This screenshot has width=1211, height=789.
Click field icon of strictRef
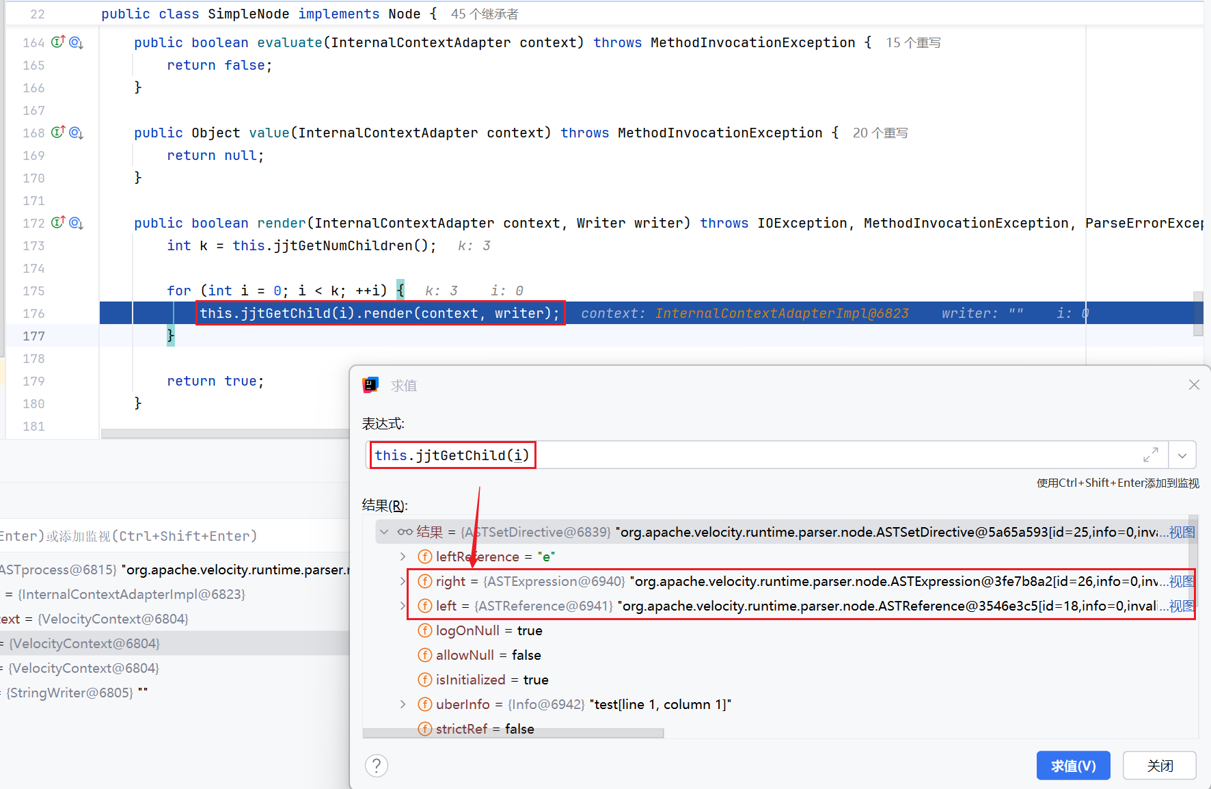point(425,729)
